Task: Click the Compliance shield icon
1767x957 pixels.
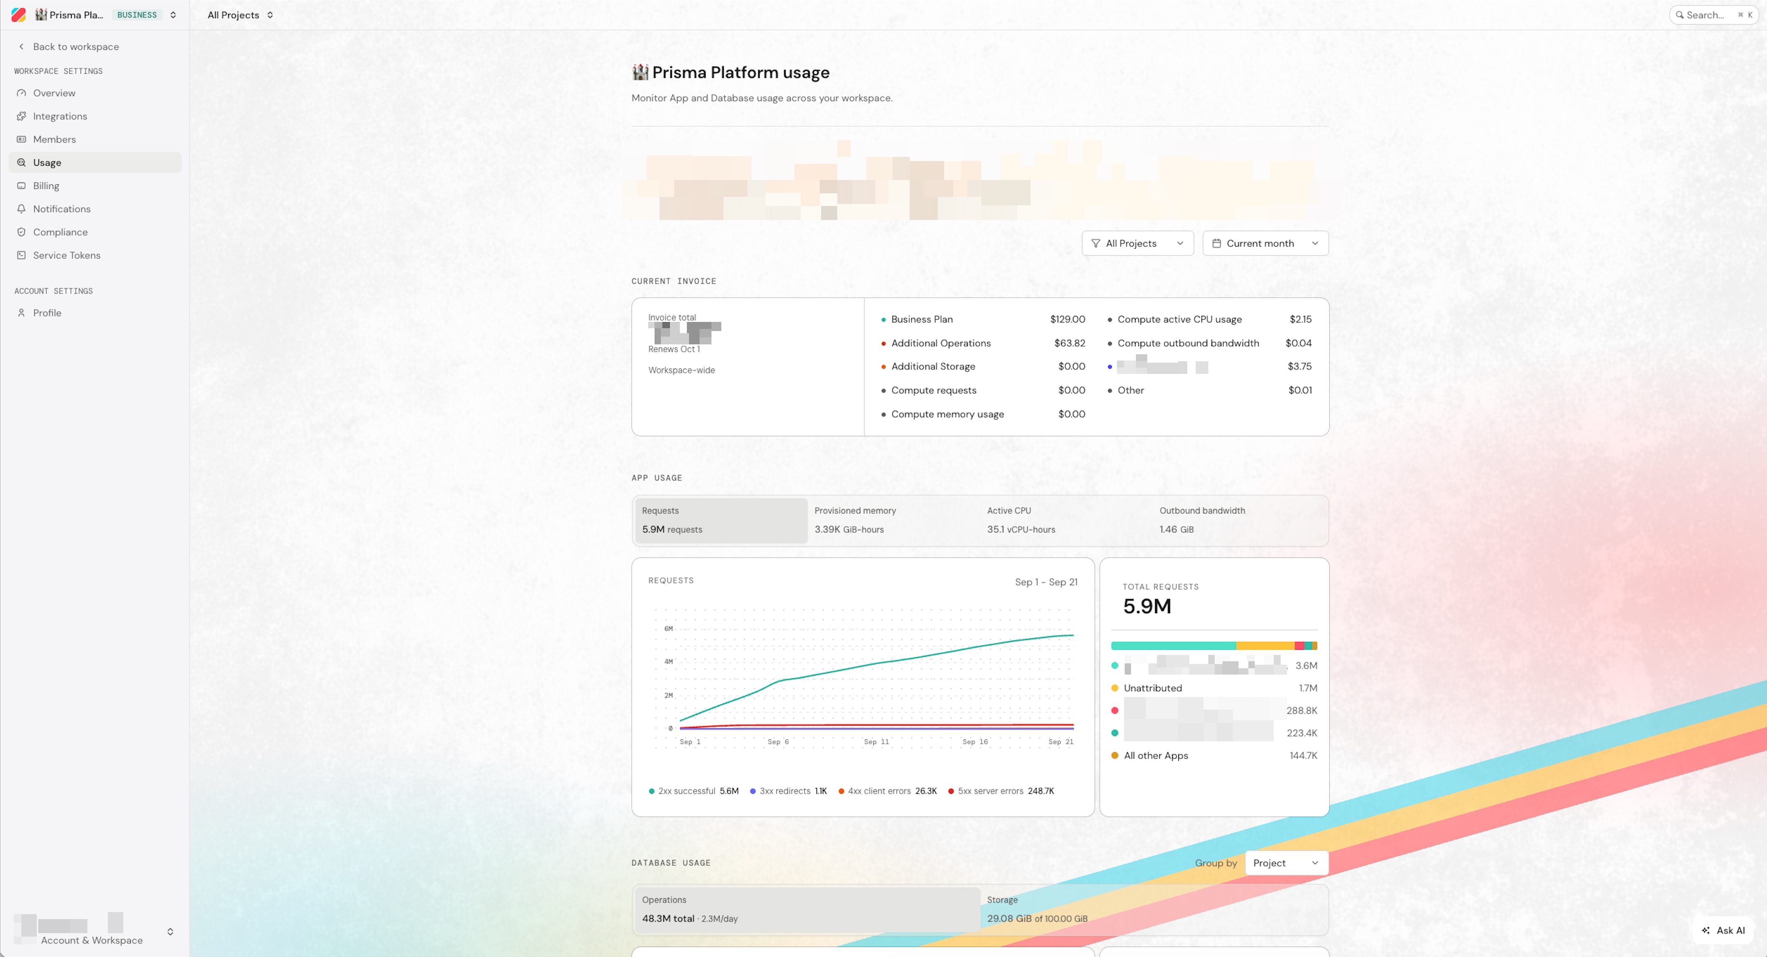Action: pos(21,232)
